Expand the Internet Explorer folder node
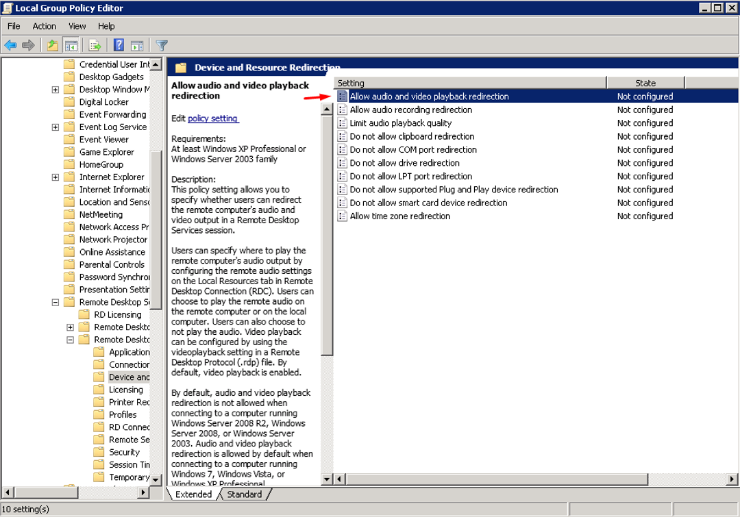 (x=55, y=177)
